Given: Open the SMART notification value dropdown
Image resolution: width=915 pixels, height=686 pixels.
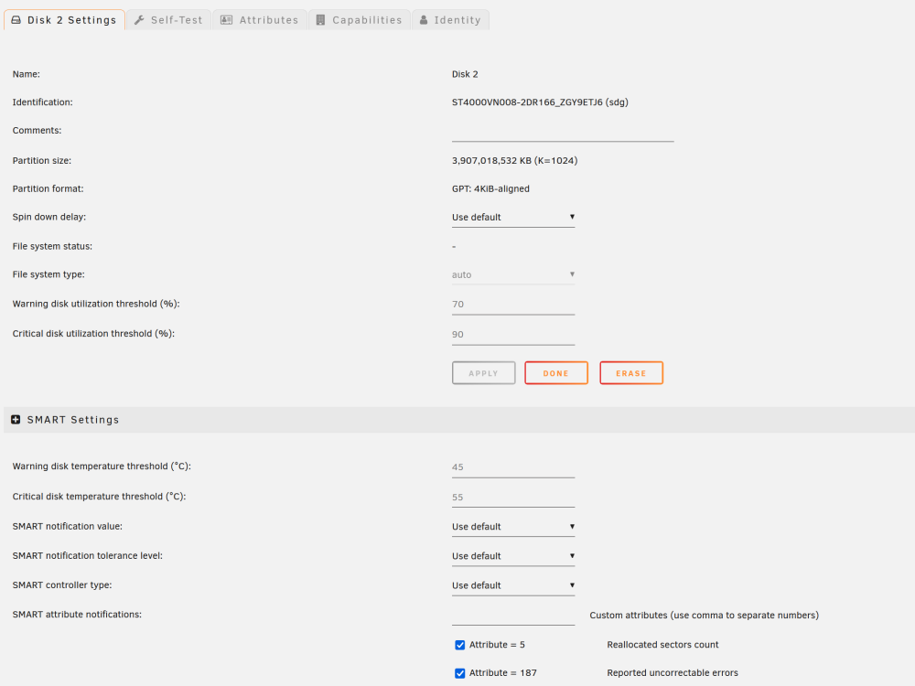Looking at the screenshot, I should point(513,527).
